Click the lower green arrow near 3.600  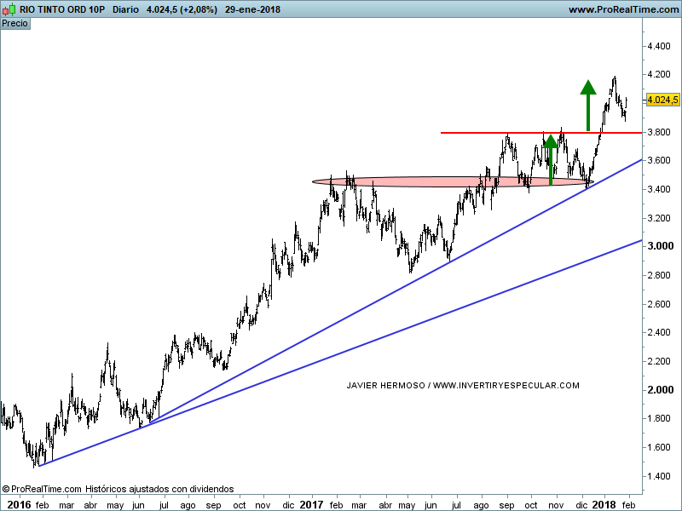point(551,159)
